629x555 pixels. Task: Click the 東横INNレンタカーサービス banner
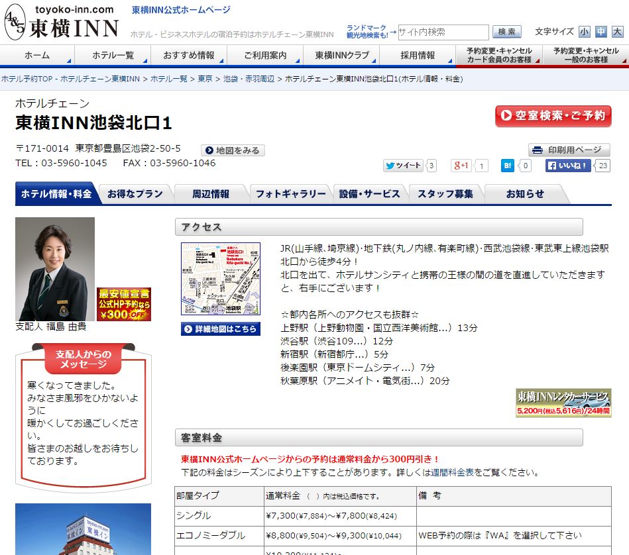point(563,403)
